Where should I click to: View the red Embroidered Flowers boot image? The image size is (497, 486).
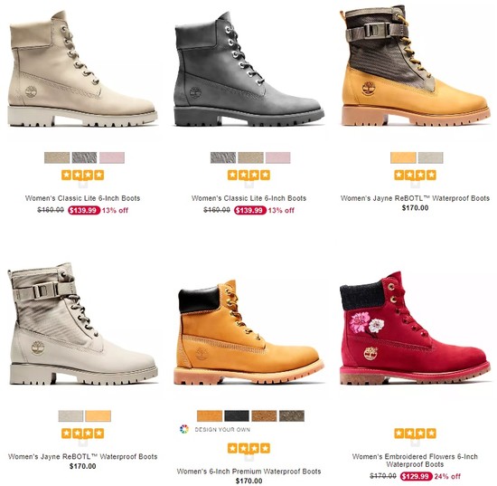click(415, 329)
